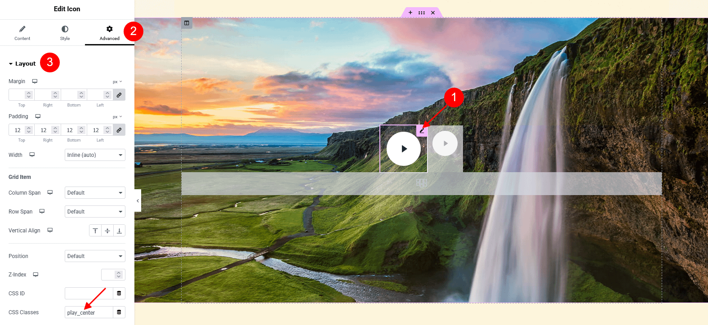Click the Vertical Align responsive device icon

click(x=50, y=230)
